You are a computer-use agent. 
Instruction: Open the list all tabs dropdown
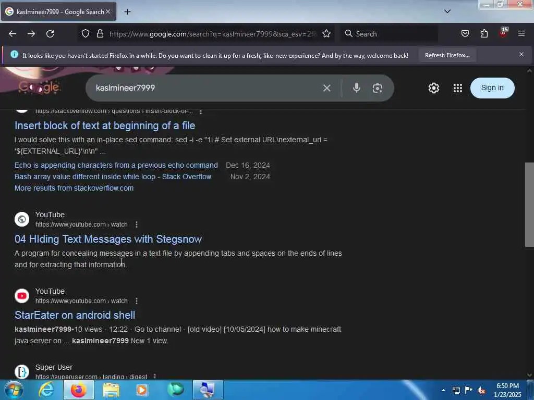point(447,11)
